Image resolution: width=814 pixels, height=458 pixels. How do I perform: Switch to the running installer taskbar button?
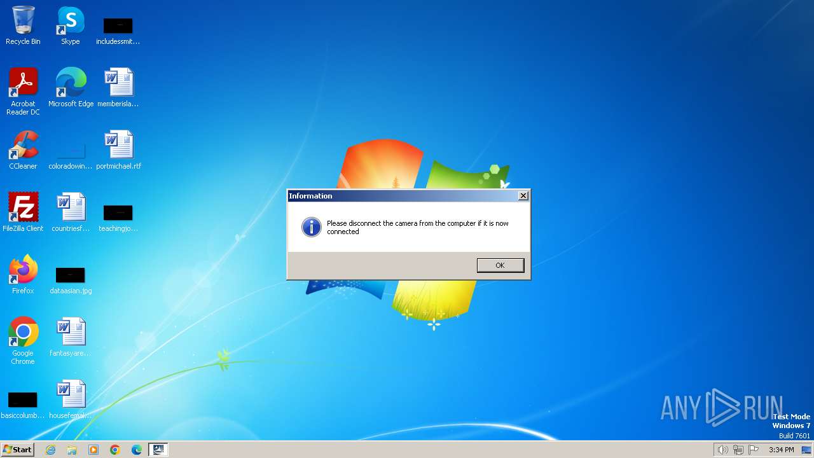click(x=158, y=450)
